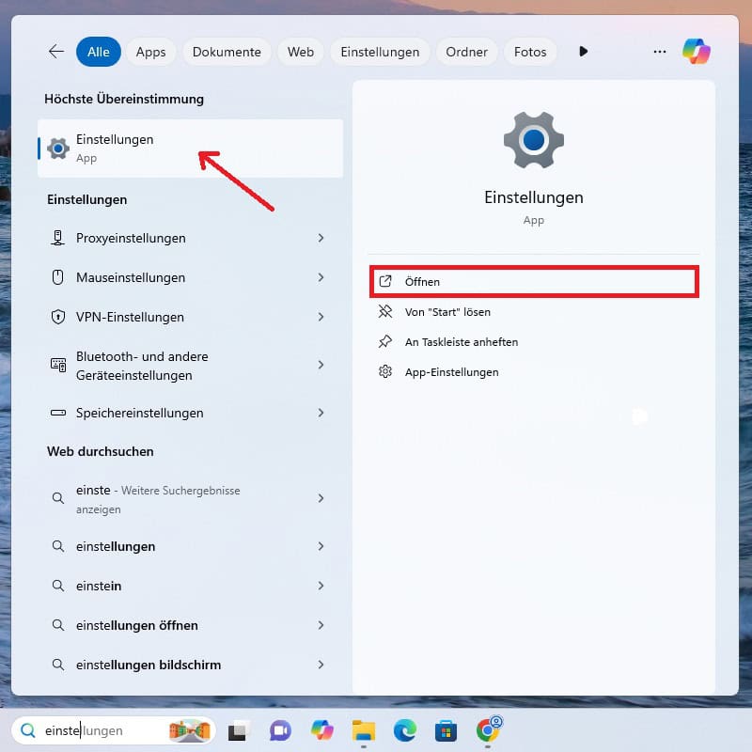Click the large Einstellungen gear icon

[x=533, y=140]
